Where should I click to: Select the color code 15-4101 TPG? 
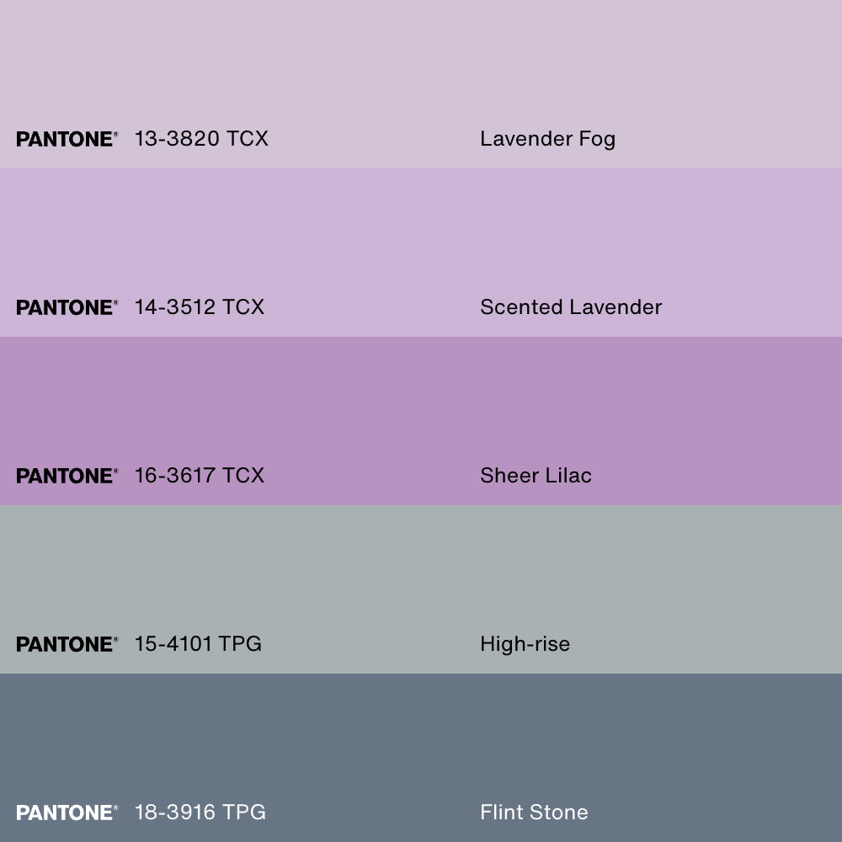coord(198,644)
